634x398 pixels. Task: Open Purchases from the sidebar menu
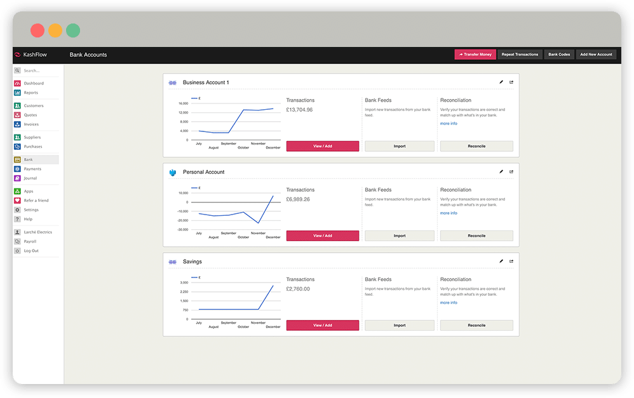tap(32, 147)
